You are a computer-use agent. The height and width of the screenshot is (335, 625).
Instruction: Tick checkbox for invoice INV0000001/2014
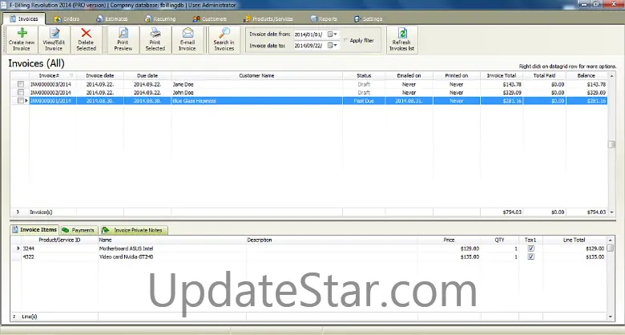[x=21, y=101]
